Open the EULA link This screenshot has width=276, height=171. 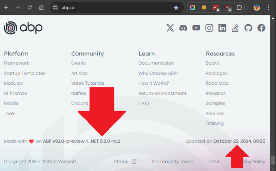[x=215, y=162]
